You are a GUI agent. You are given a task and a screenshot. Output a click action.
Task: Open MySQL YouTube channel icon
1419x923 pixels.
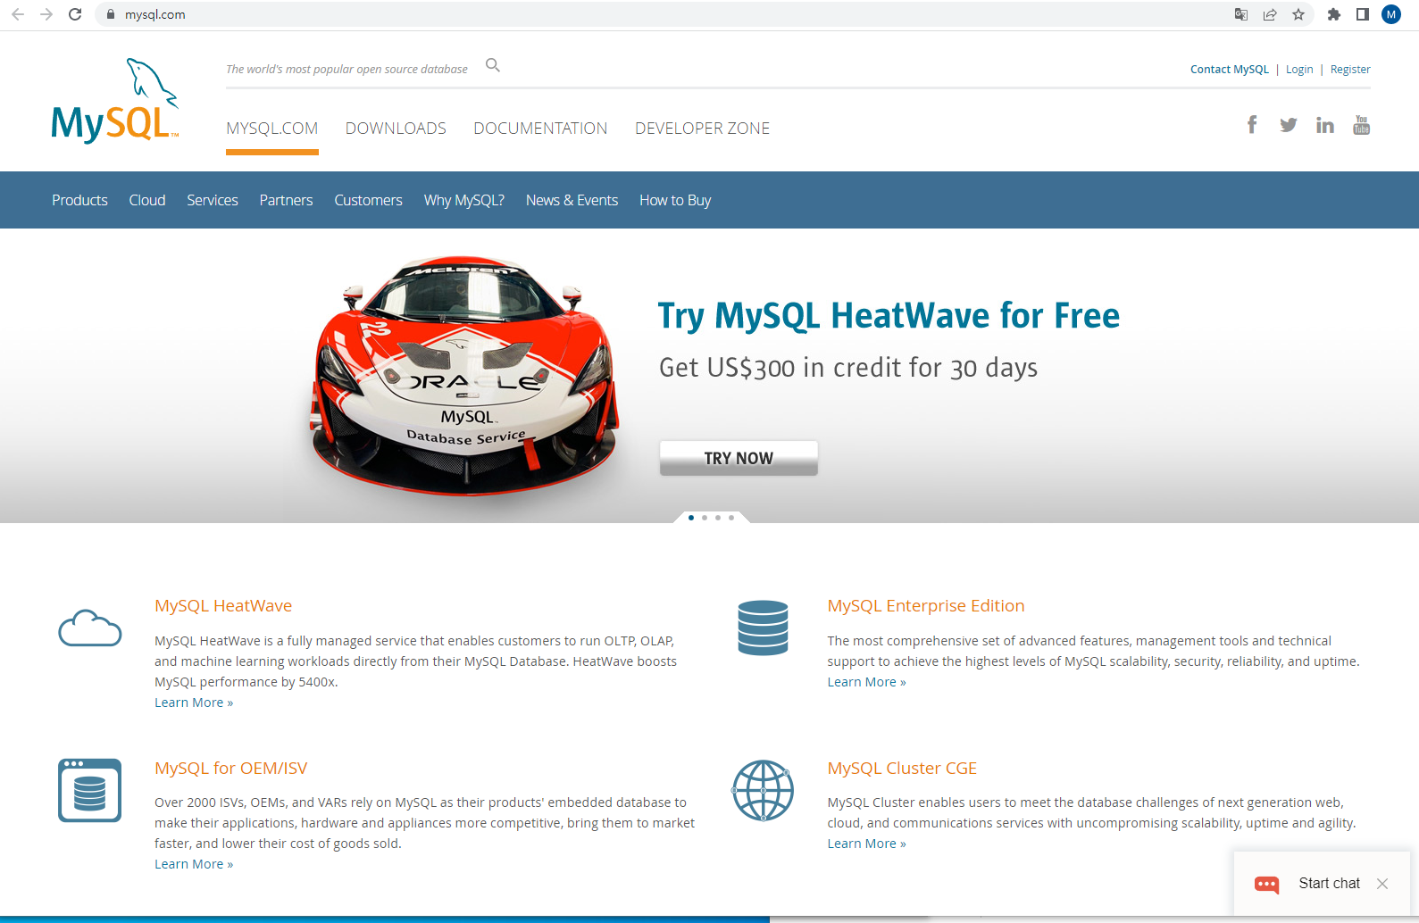tap(1361, 125)
